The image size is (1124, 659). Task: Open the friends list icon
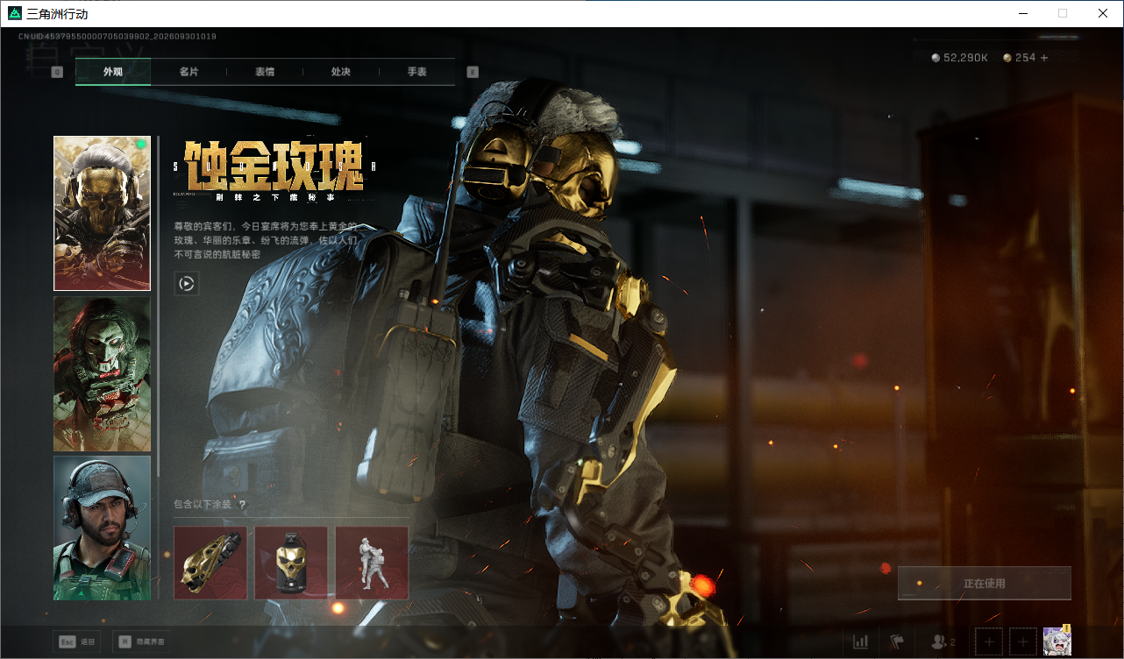(942, 642)
